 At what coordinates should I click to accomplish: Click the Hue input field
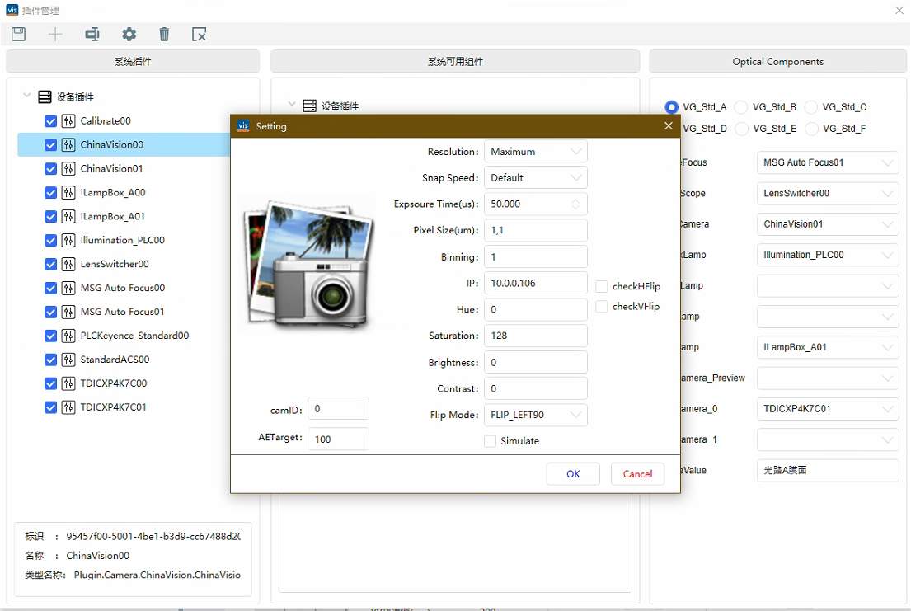tap(535, 309)
